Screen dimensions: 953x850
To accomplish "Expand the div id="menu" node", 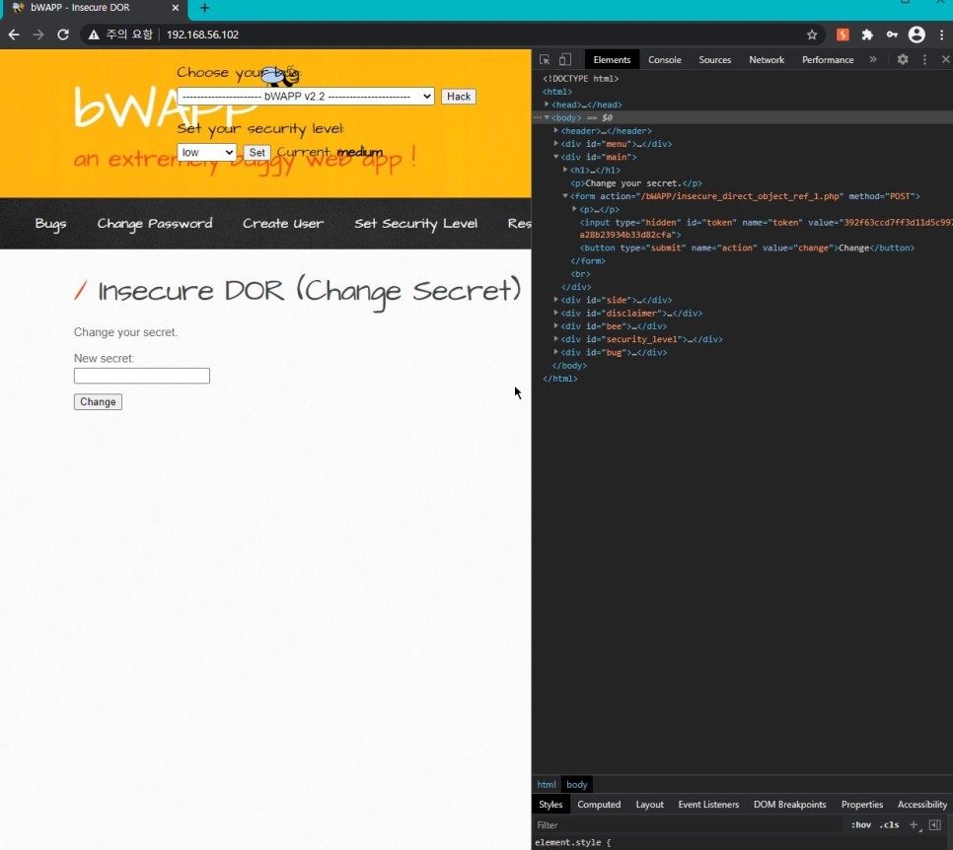I will (x=555, y=143).
